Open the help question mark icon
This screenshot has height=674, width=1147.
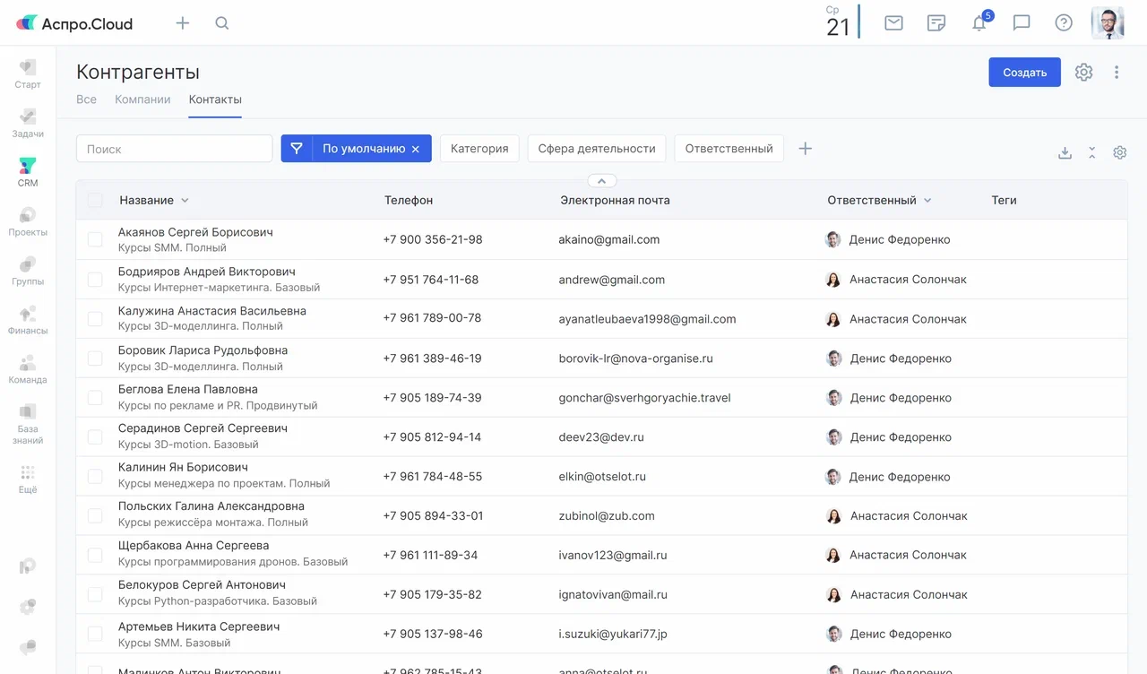point(1064,23)
